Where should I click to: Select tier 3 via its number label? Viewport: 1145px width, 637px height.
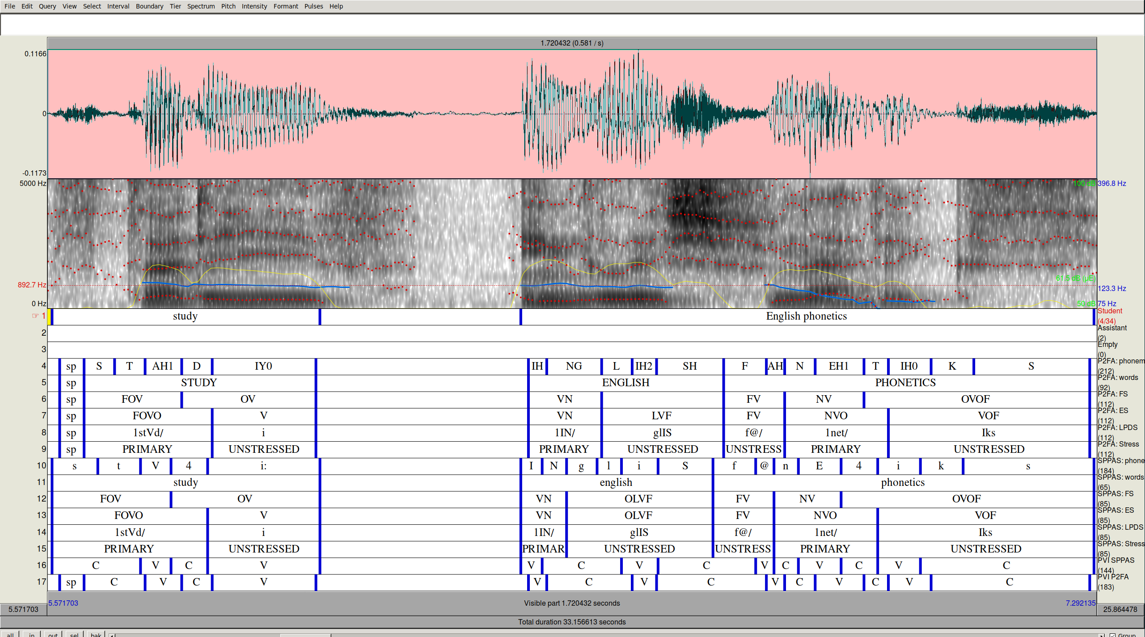44,349
